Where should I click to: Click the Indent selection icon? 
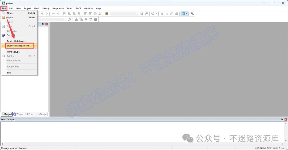tap(85, 14)
